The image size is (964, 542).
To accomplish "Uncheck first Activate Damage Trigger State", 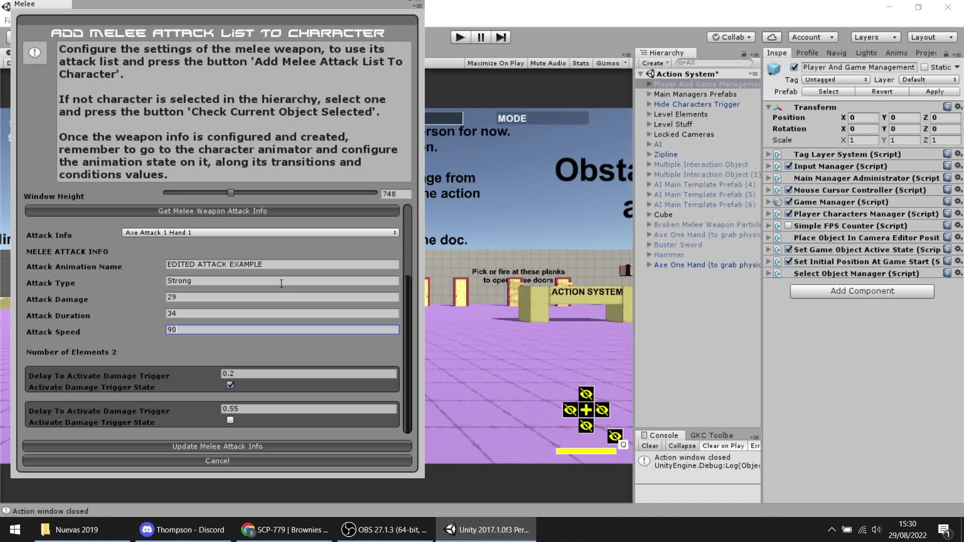I will (230, 385).
